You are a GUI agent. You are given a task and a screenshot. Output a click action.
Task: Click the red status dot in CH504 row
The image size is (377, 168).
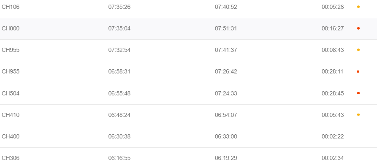tap(358, 93)
